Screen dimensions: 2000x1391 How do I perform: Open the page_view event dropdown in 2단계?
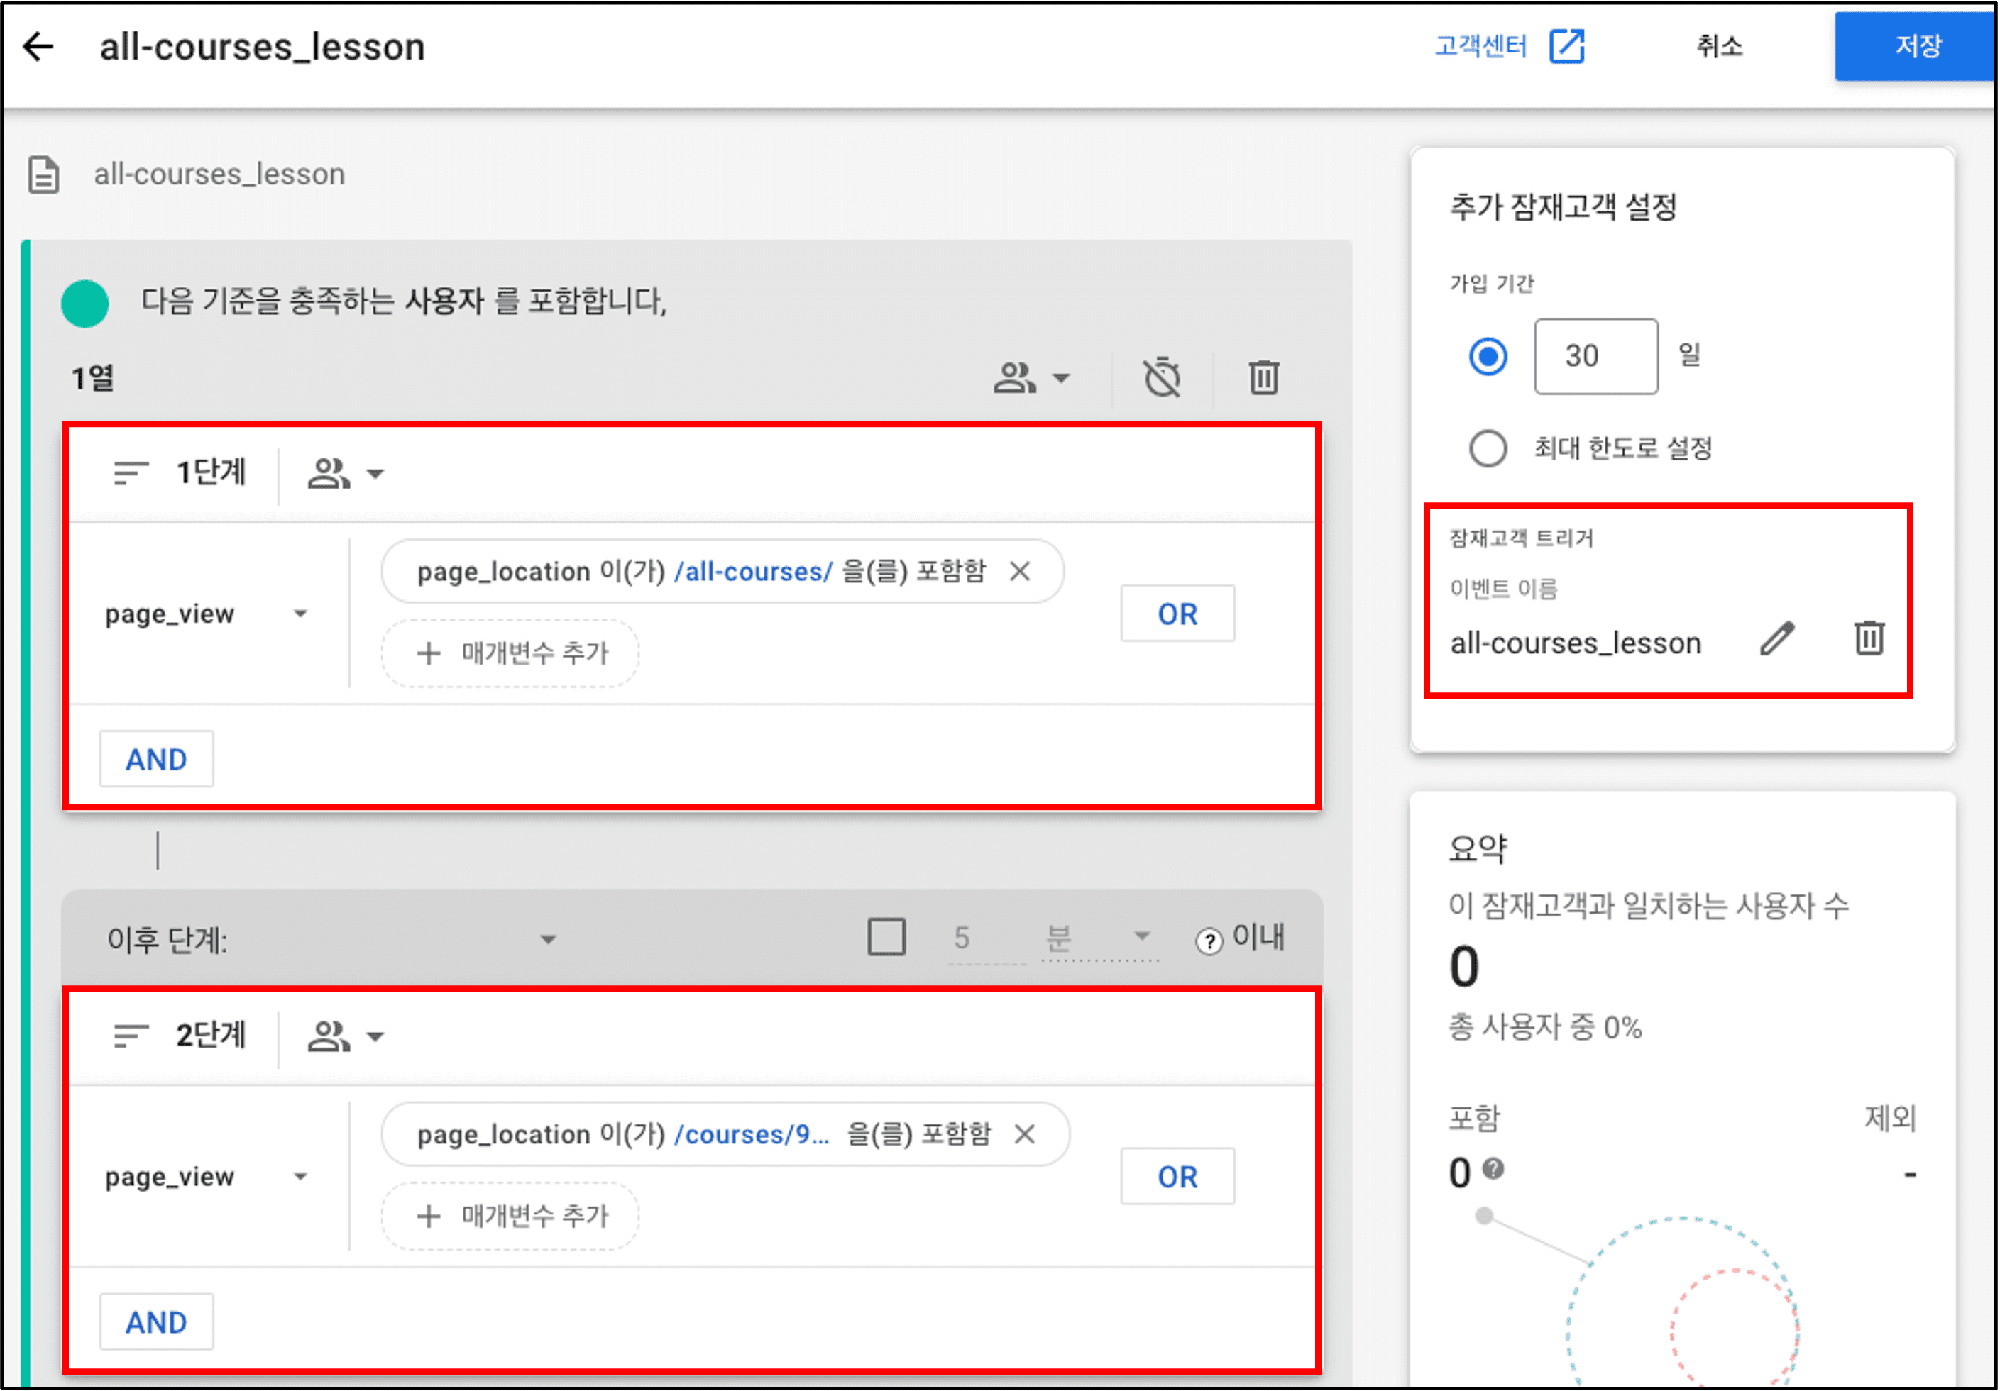pos(207,1177)
